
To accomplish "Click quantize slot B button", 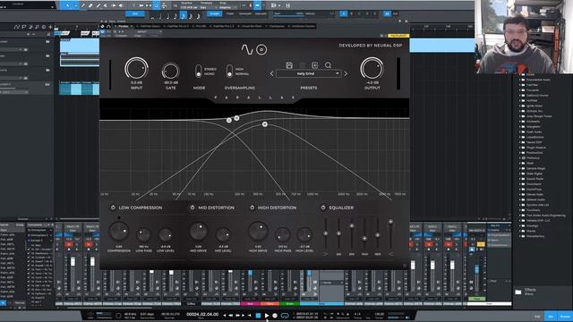I will pos(352,14).
